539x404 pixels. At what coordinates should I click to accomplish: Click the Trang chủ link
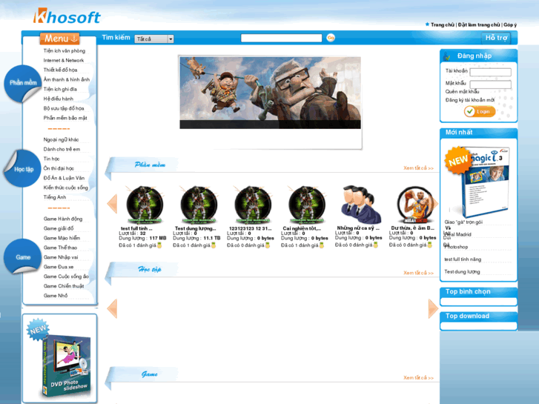pos(443,24)
